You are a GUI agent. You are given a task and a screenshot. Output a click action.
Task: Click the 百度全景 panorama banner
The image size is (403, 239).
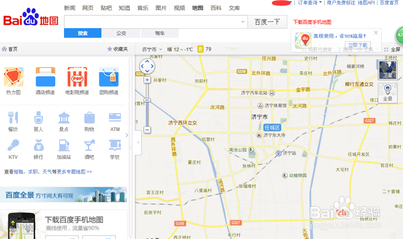point(64,195)
